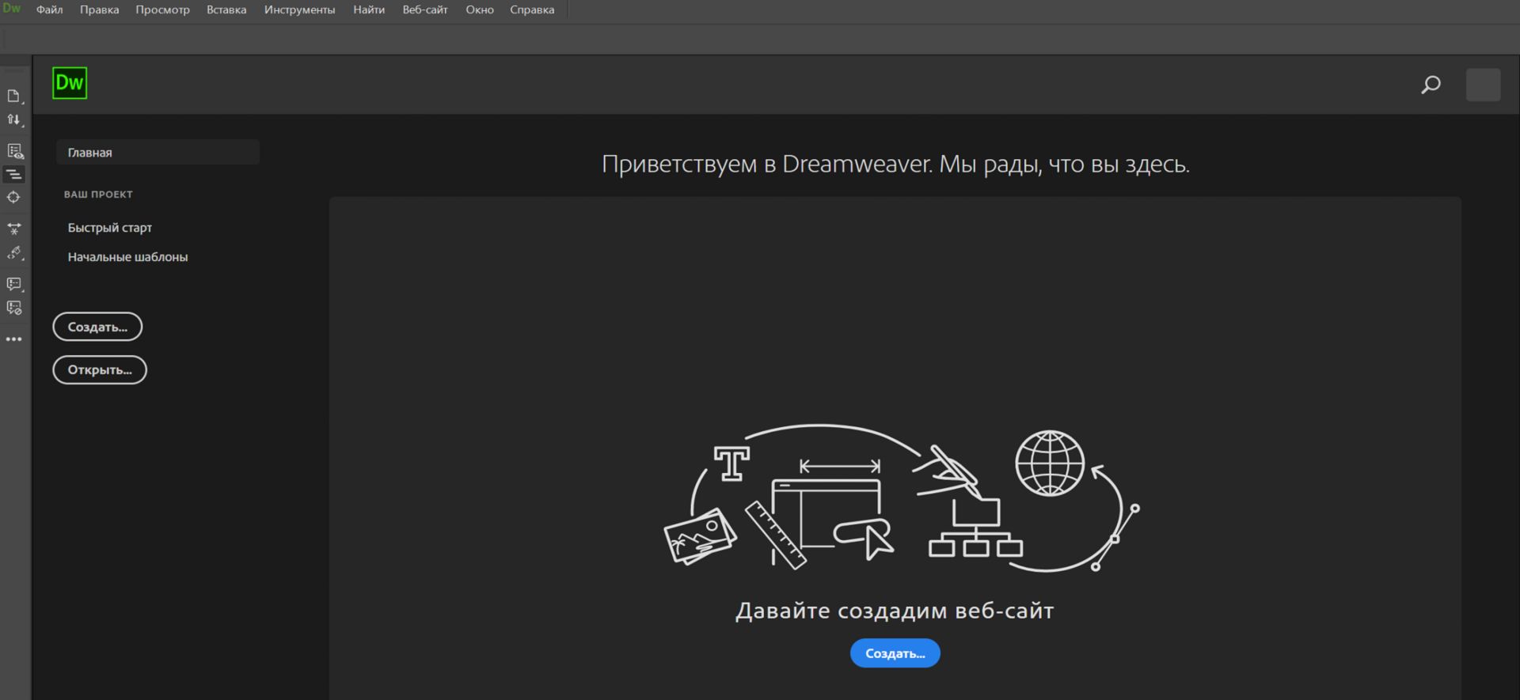Activate the Inspect crosshair target icon
Screen dimensions: 1520x700
14,197
